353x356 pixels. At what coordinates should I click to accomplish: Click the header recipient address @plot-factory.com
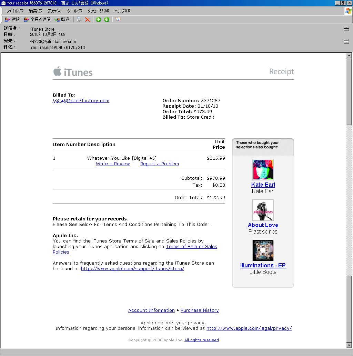[53, 41]
